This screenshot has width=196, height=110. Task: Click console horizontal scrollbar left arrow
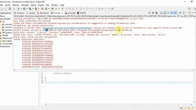14,70
